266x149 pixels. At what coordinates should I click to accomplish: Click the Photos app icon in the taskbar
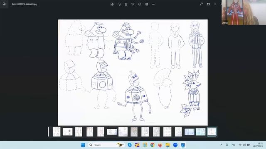[183, 145]
